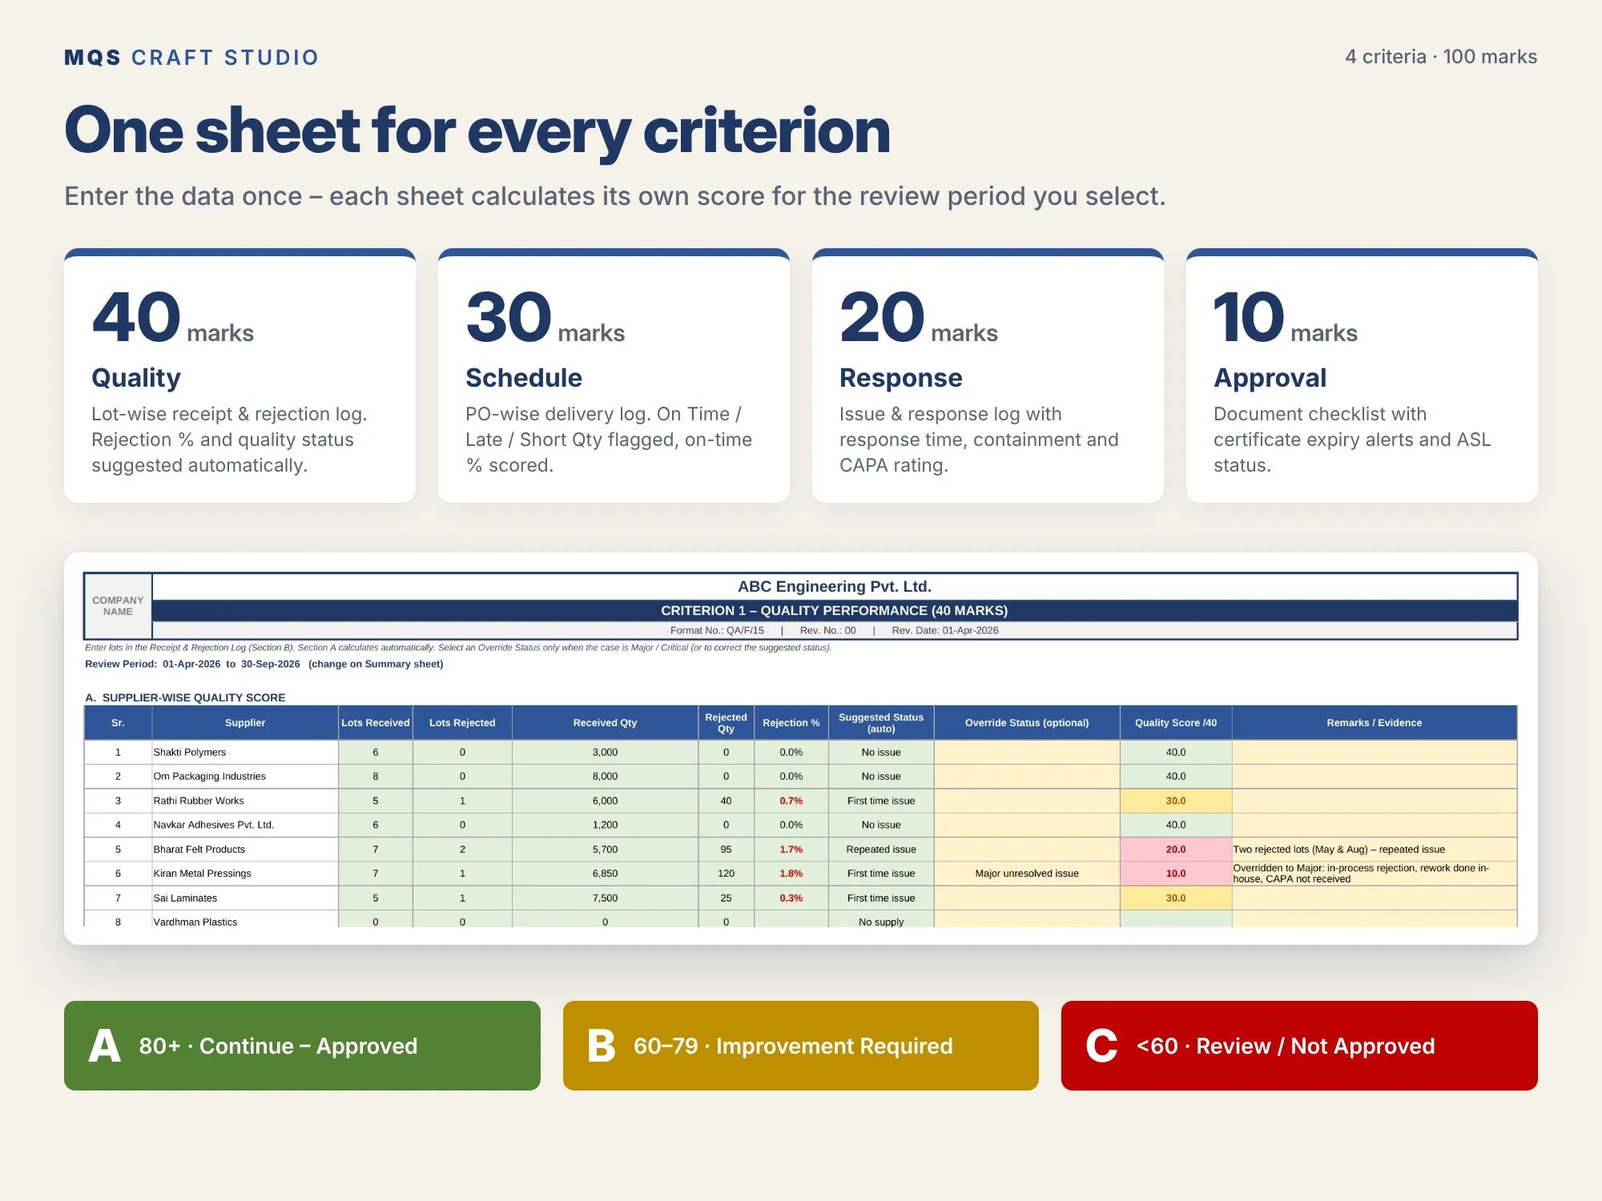Open the Approval 10 marks card
The image size is (1602, 1201).
1362,376
